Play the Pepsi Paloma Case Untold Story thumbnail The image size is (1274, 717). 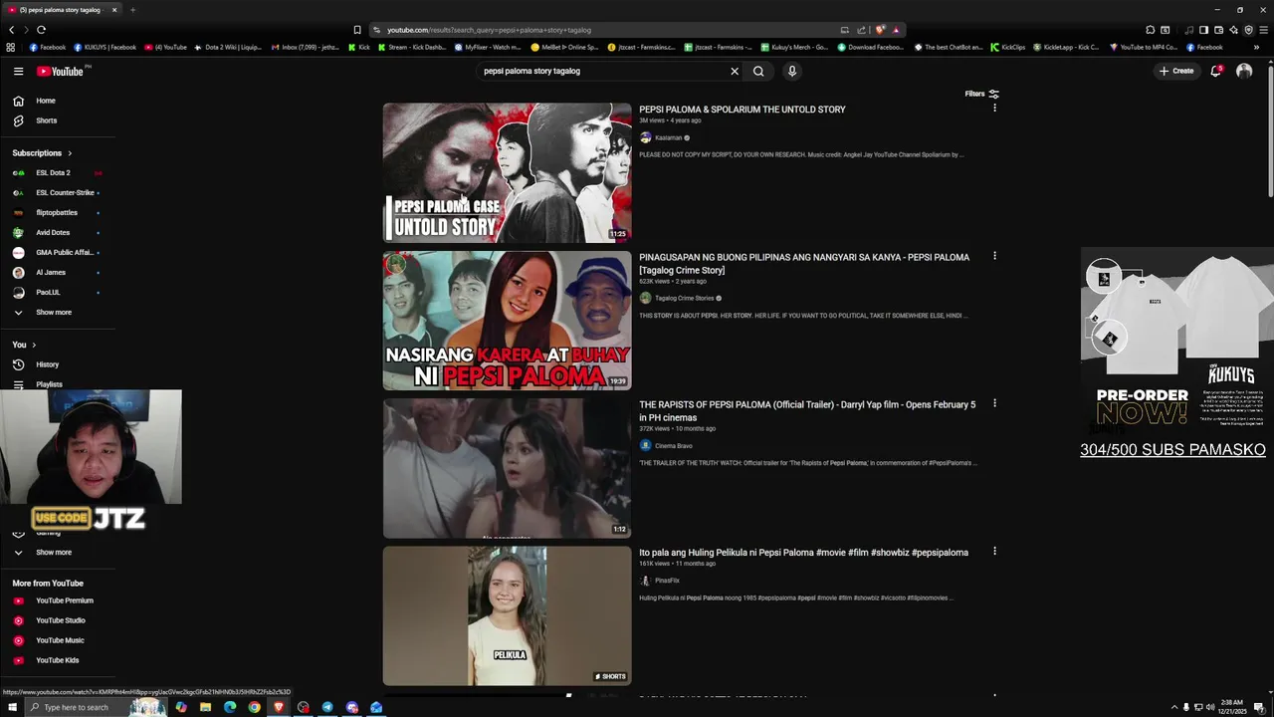coord(507,173)
